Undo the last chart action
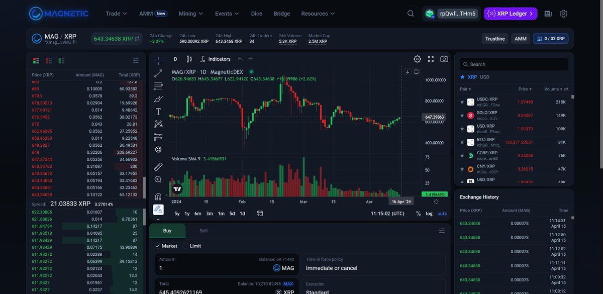This screenshot has width=603, height=294. point(240,59)
